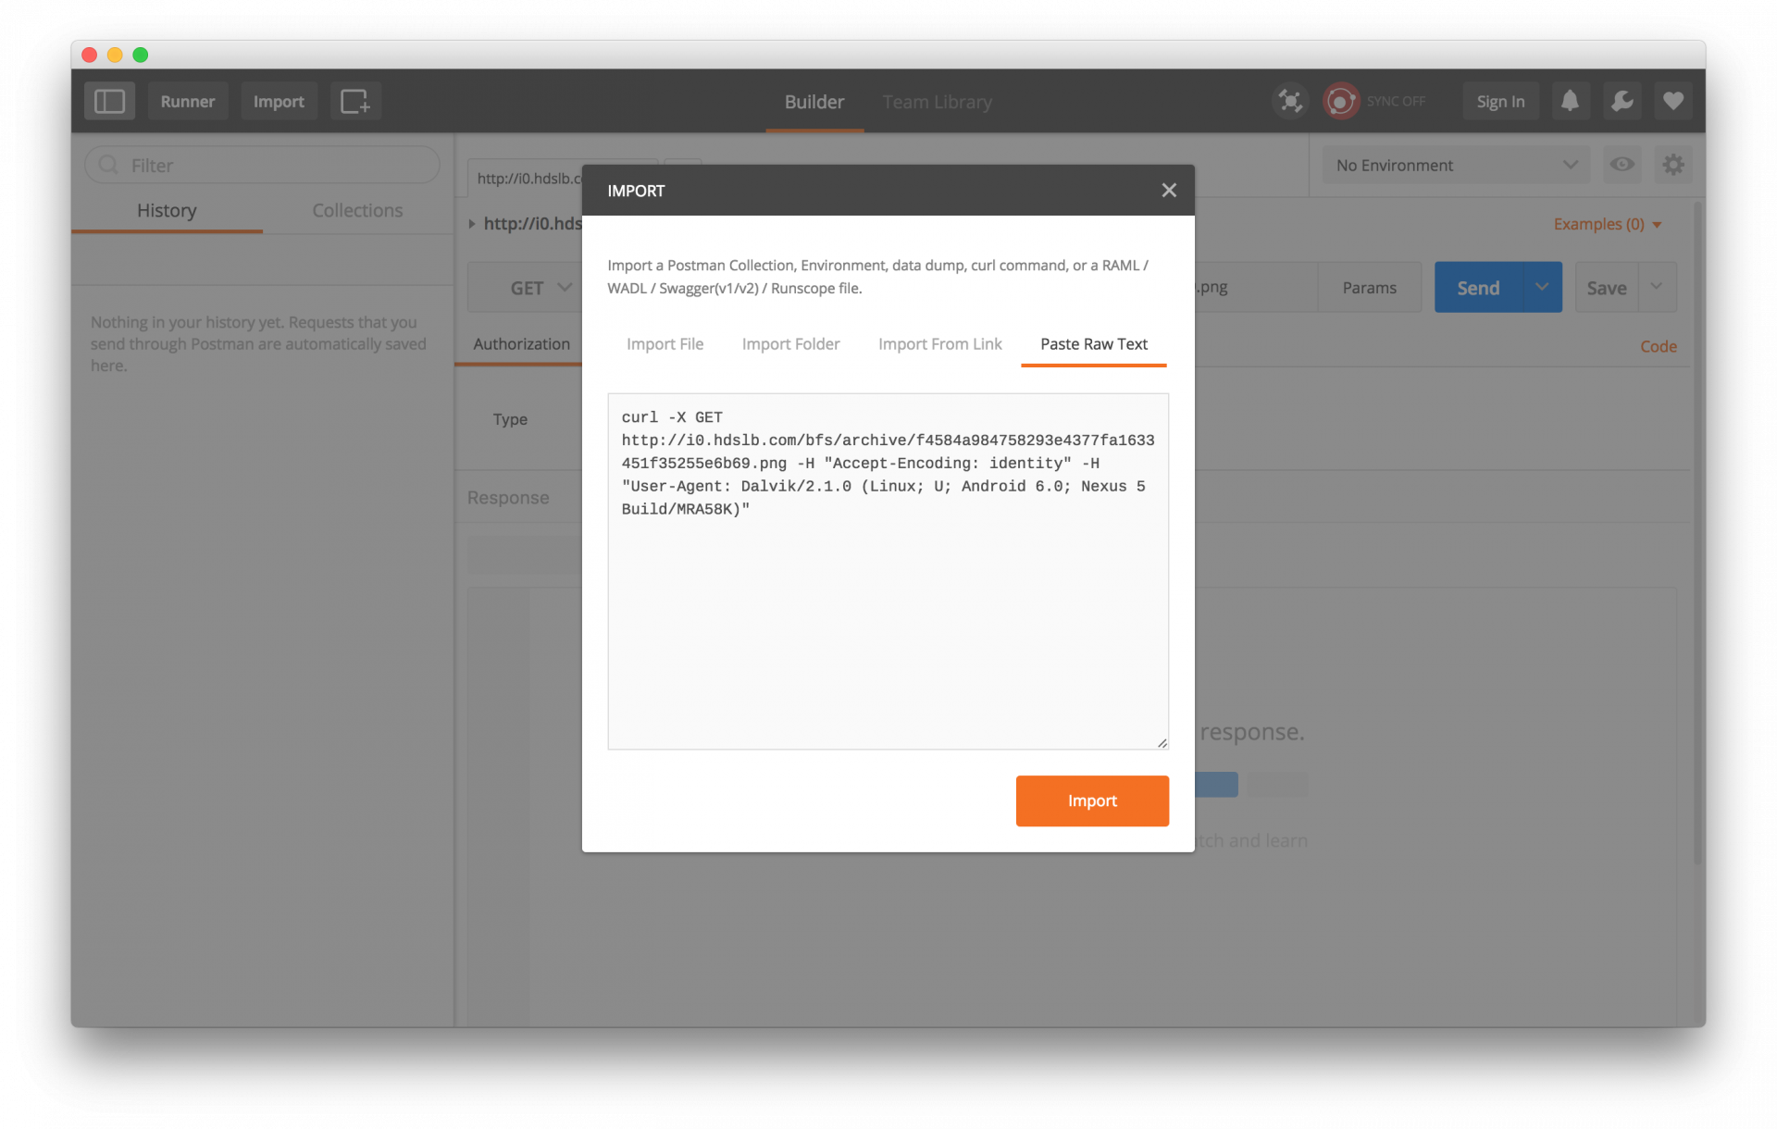1777x1129 pixels.
Task: Open the Authorization tab
Action: coord(522,344)
